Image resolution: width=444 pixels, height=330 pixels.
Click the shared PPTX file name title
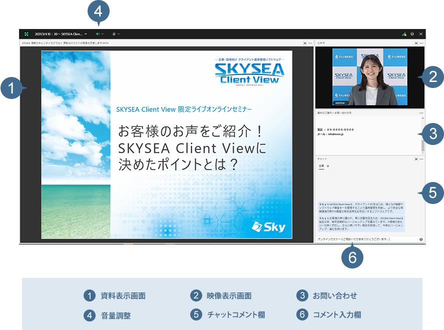click(x=65, y=43)
